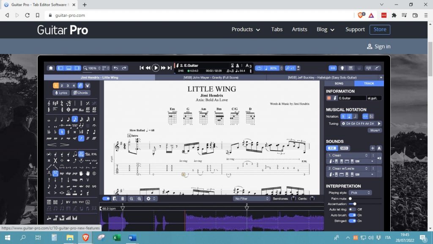This screenshot has height=244, width=433.
Task: Click the Store button
Action: (x=380, y=30)
